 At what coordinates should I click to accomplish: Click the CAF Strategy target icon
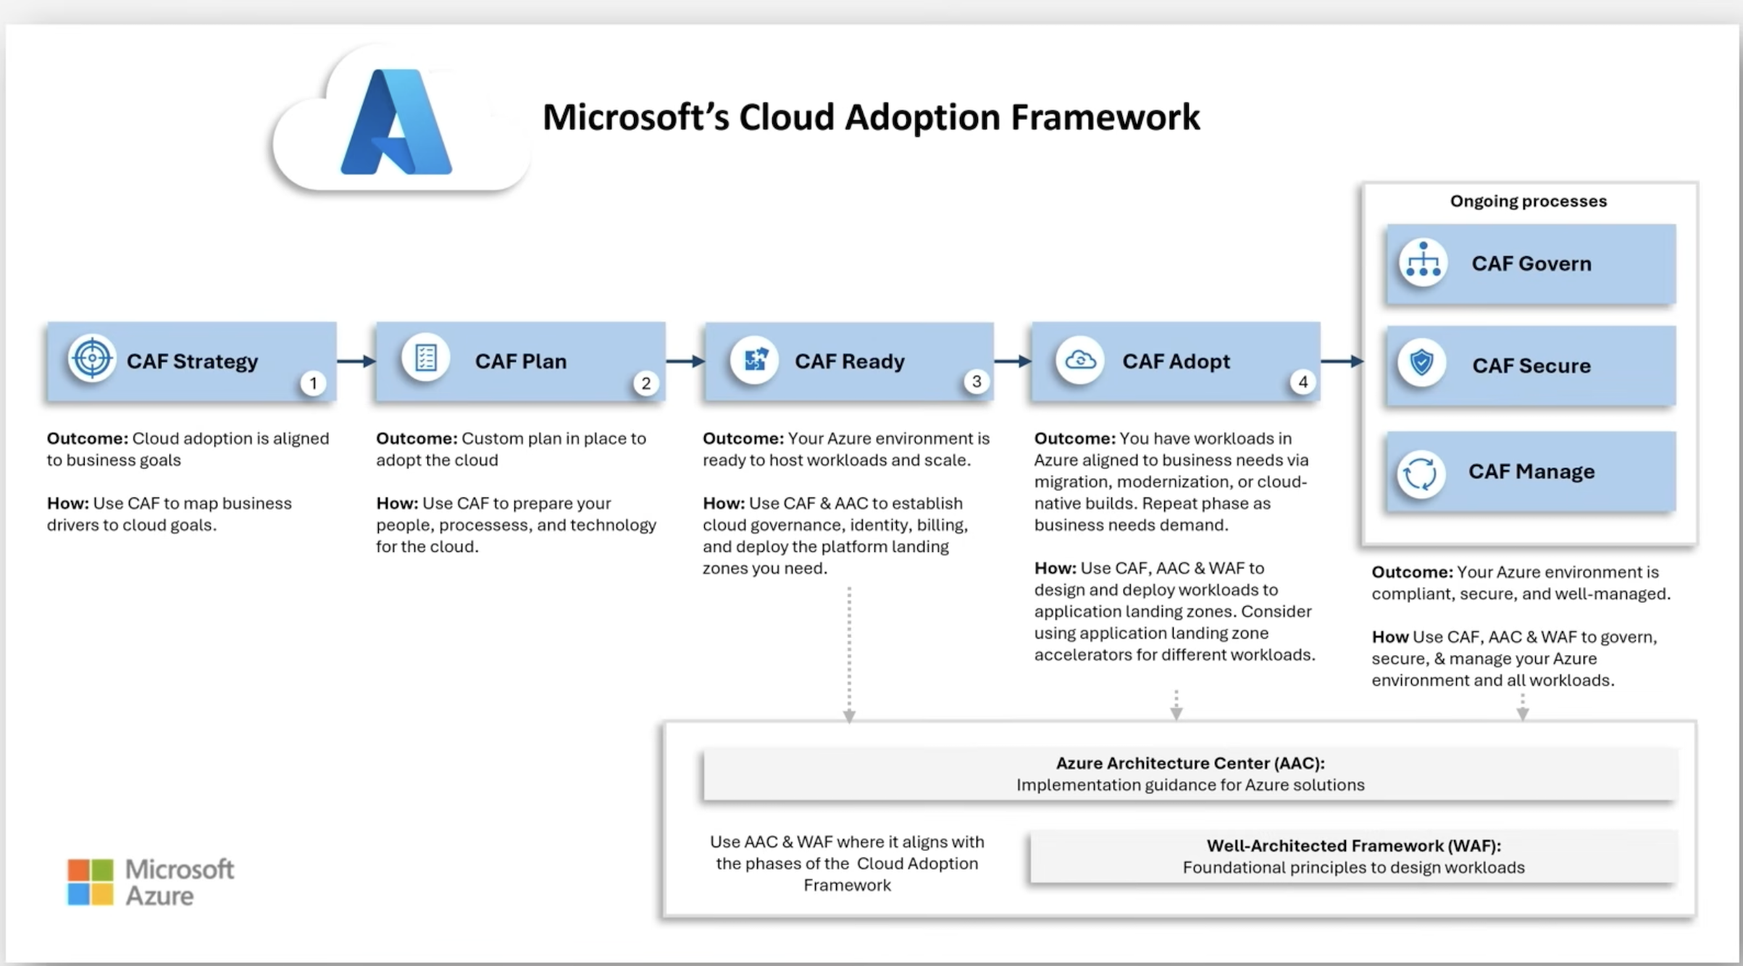[92, 358]
